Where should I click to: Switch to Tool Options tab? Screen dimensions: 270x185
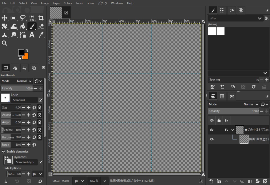tap(6, 68)
